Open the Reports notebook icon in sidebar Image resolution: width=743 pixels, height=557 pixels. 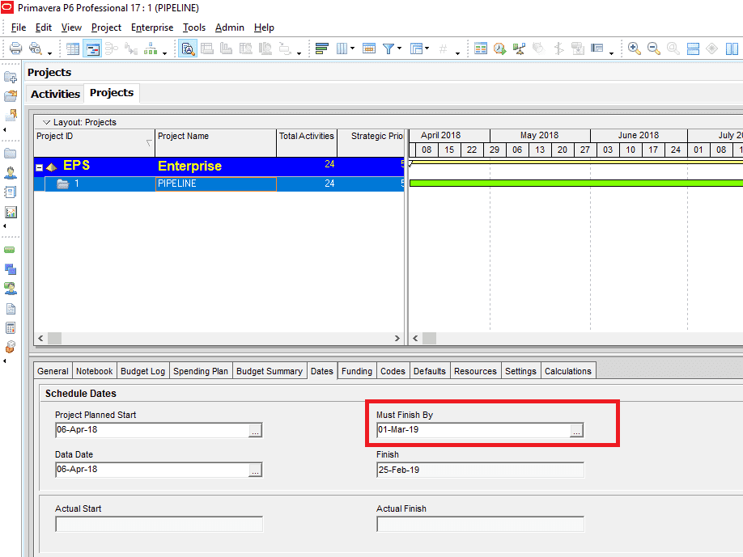click(x=11, y=192)
